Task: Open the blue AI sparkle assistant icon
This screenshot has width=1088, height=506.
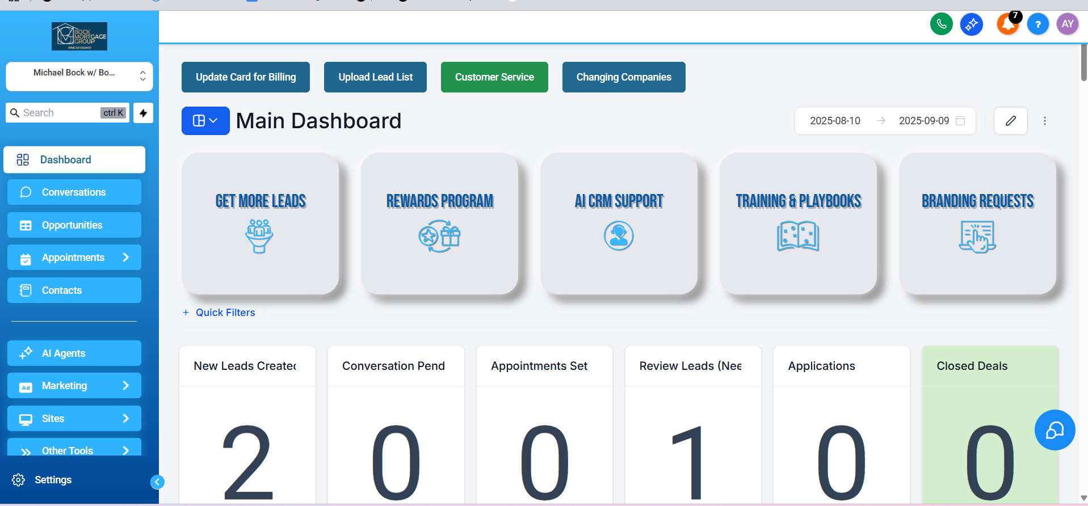Action: 971,24
